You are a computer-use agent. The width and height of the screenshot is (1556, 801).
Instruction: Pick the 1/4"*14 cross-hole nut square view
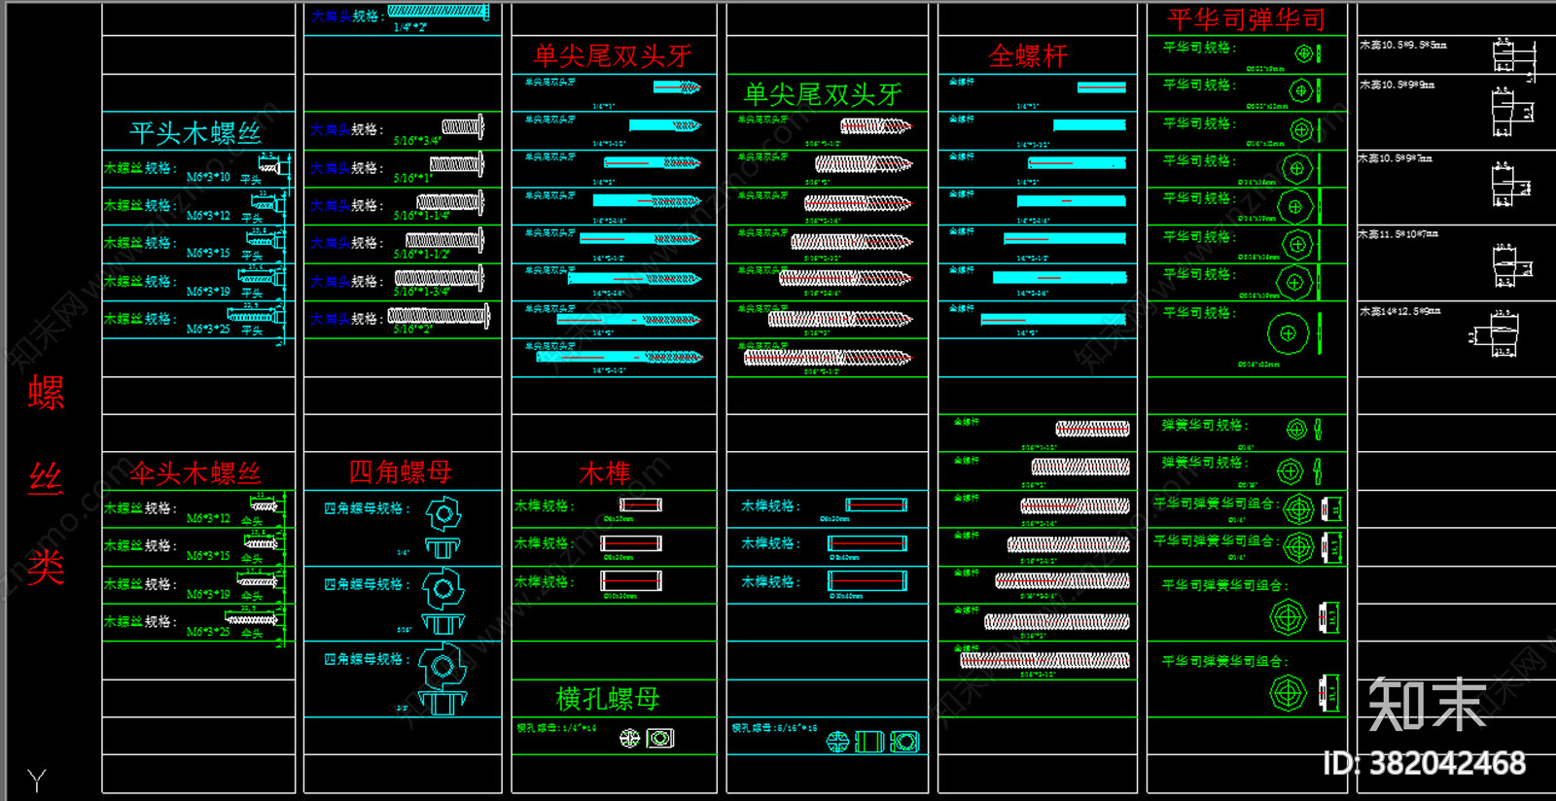pyautogui.click(x=660, y=739)
